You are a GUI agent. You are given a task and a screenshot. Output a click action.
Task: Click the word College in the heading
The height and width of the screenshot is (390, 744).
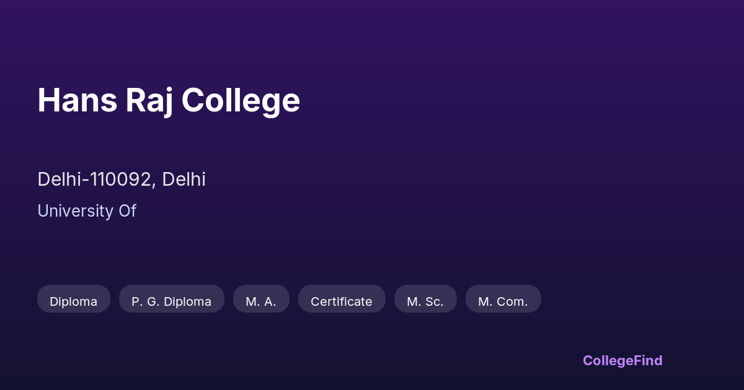pyautogui.click(x=241, y=100)
